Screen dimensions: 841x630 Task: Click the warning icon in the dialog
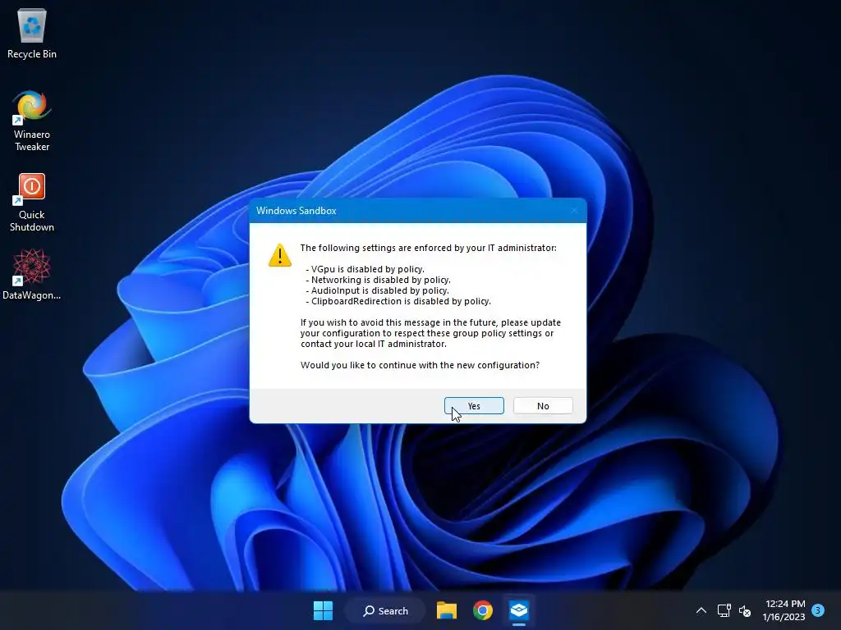pyautogui.click(x=279, y=256)
